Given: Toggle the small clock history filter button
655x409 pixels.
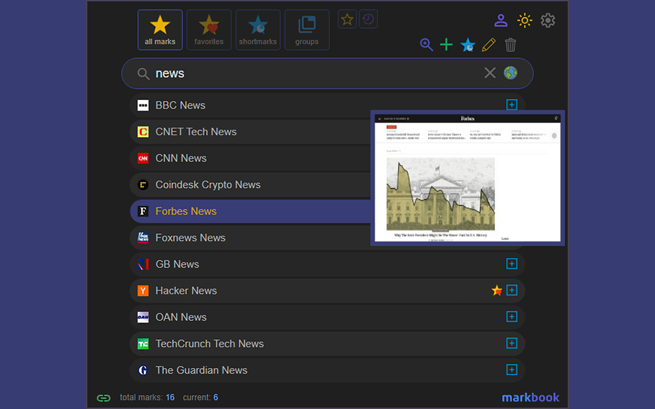Looking at the screenshot, I should pos(368,19).
